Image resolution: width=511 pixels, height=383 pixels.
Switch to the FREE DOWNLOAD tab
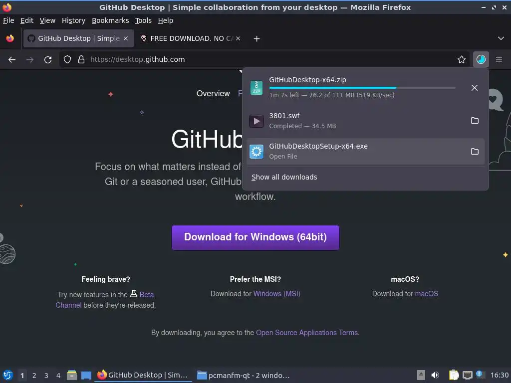[x=191, y=38]
